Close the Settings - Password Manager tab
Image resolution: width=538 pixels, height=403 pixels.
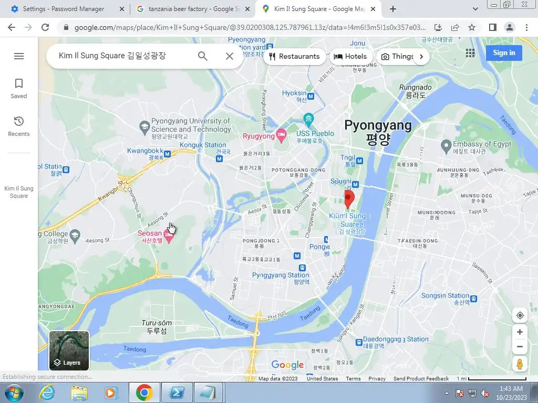[x=121, y=9]
